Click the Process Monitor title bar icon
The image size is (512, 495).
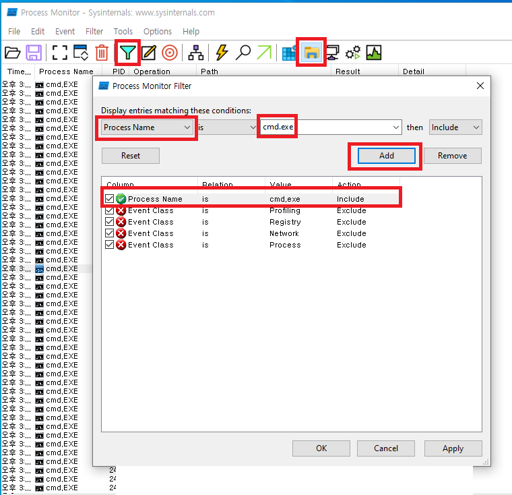[12, 12]
